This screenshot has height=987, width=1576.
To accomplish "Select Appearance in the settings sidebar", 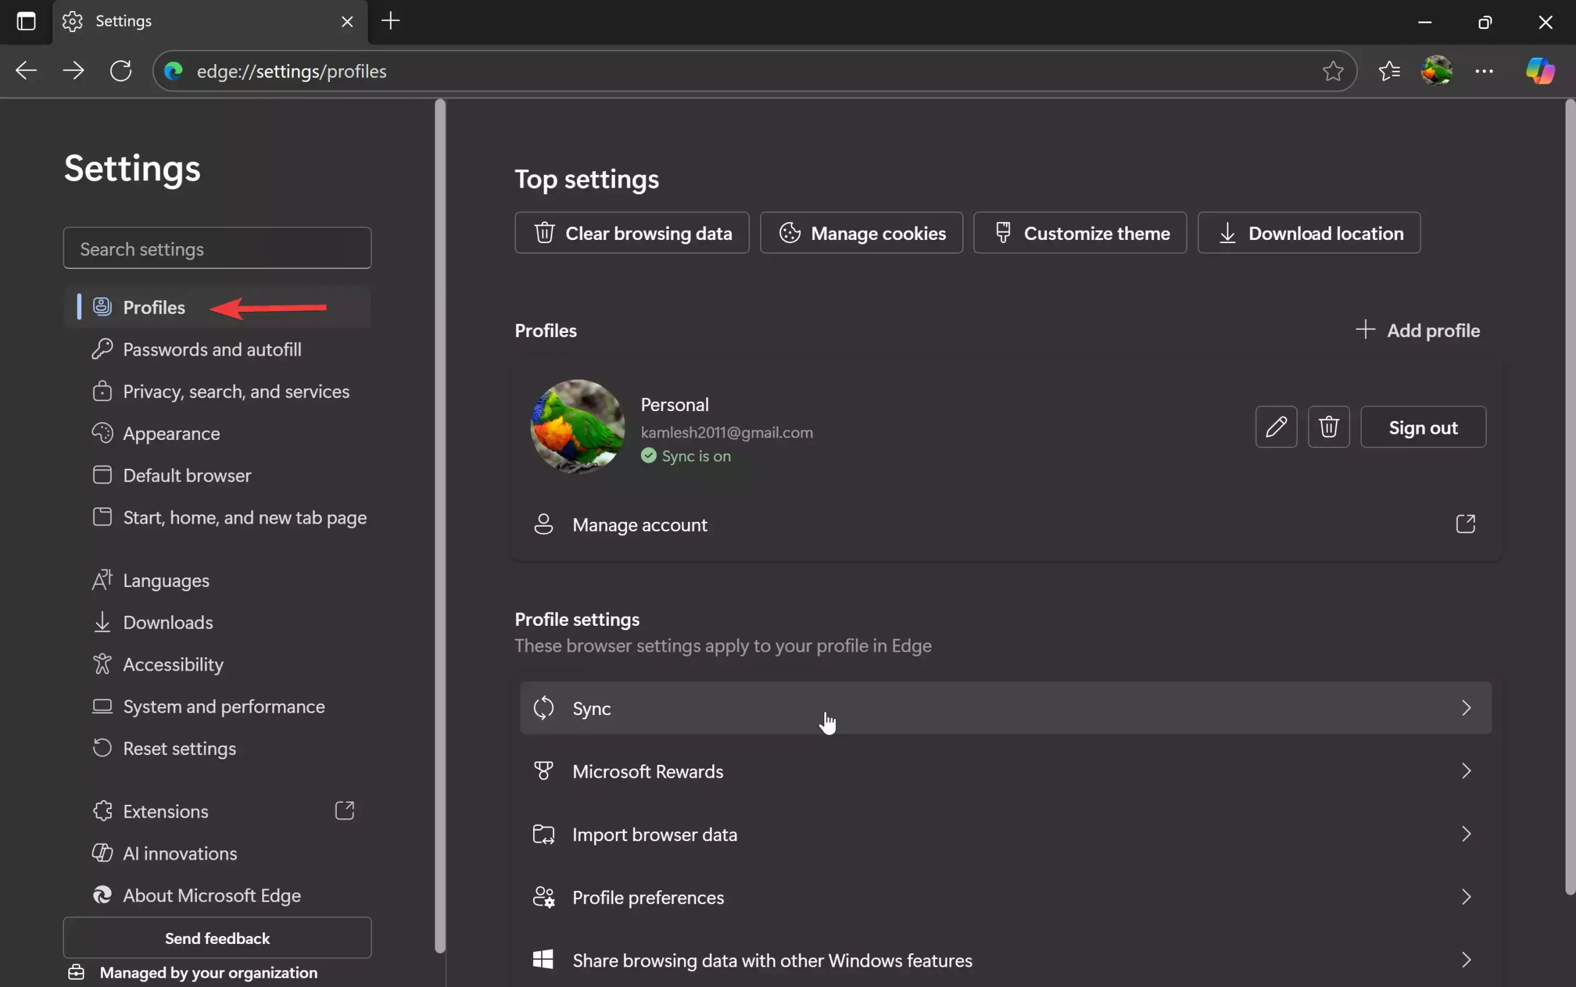I will pyautogui.click(x=171, y=433).
